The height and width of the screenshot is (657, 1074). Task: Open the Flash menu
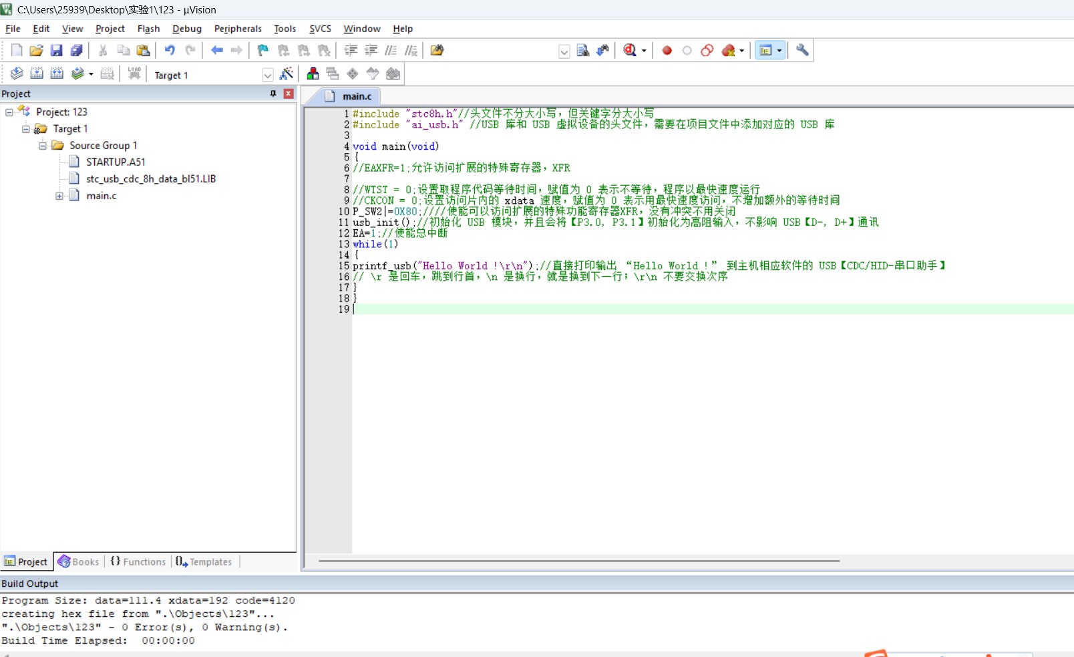point(148,29)
